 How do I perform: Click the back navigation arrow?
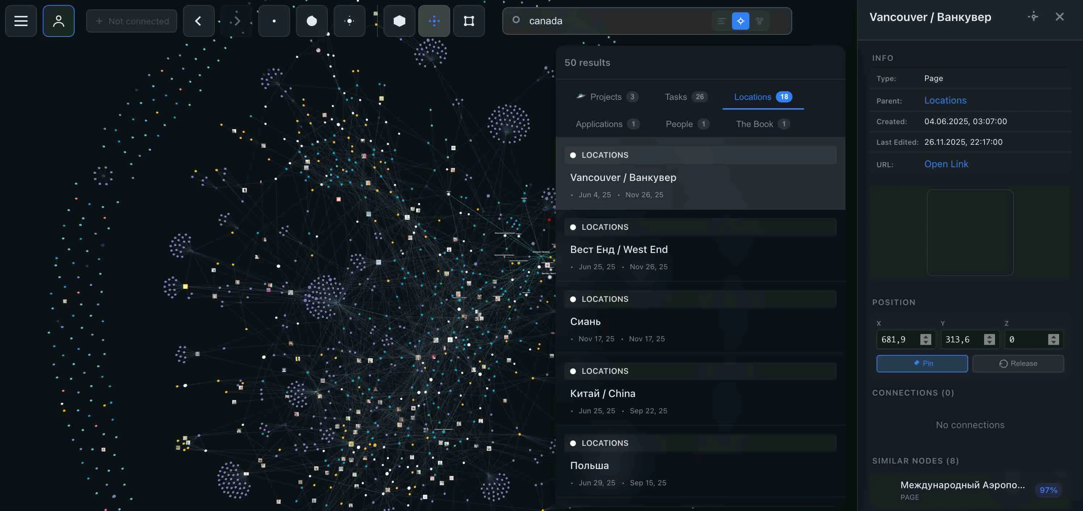click(x=198, y=21)
